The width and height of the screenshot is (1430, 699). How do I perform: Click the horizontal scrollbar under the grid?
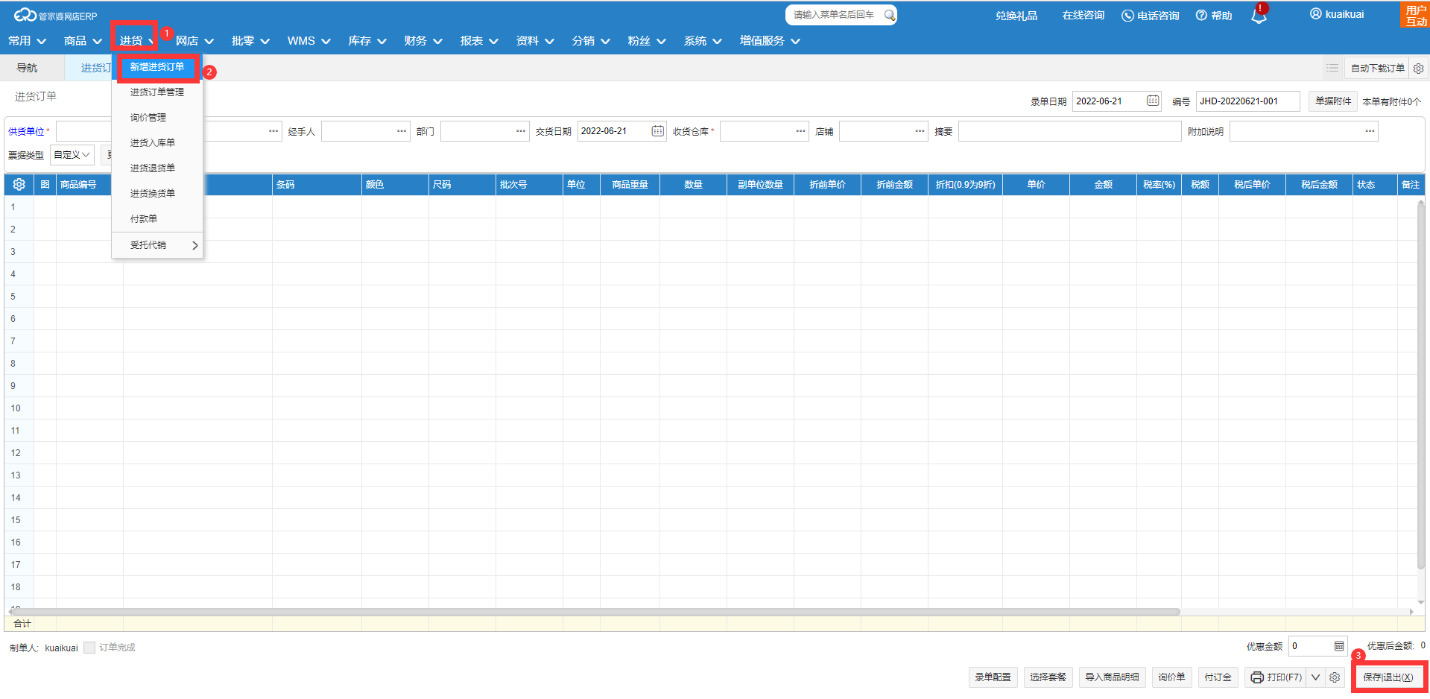coord(596,612)
